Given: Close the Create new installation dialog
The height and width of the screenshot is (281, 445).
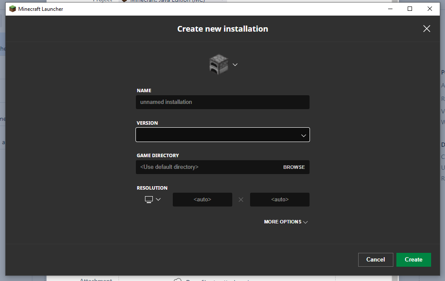Looking at the screenshot, I should click(x=427, y=29).
